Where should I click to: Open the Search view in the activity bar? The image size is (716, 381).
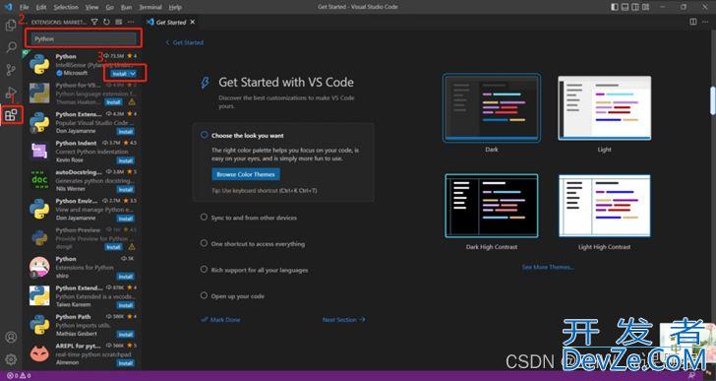pyautogui.click(x=11, y=47)
